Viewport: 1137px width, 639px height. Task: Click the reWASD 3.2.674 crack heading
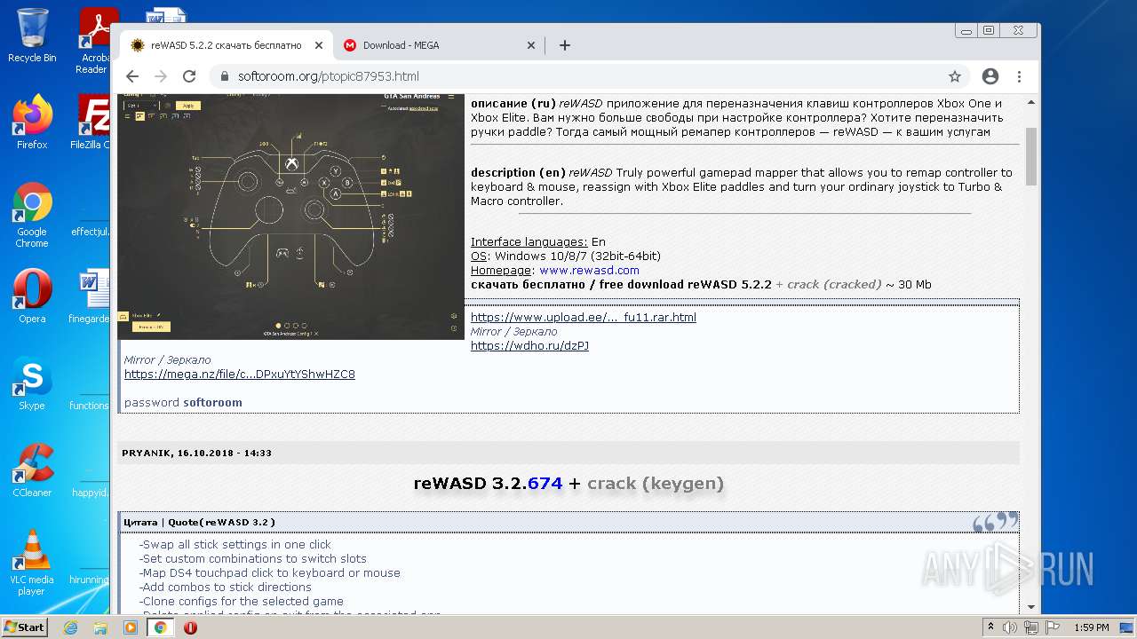click(x=568, y=483)
